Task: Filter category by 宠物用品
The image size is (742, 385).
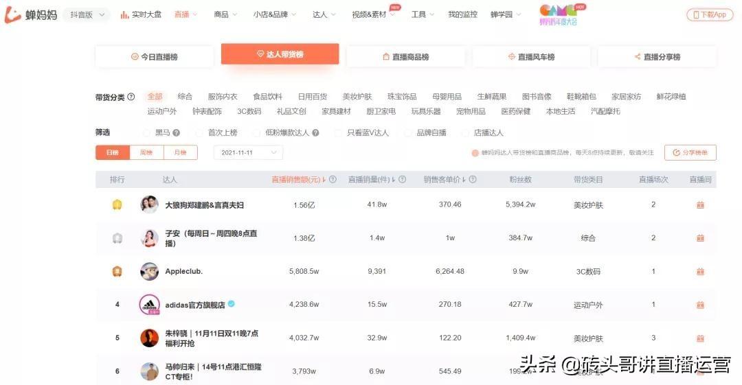Action: click(471, 111)
